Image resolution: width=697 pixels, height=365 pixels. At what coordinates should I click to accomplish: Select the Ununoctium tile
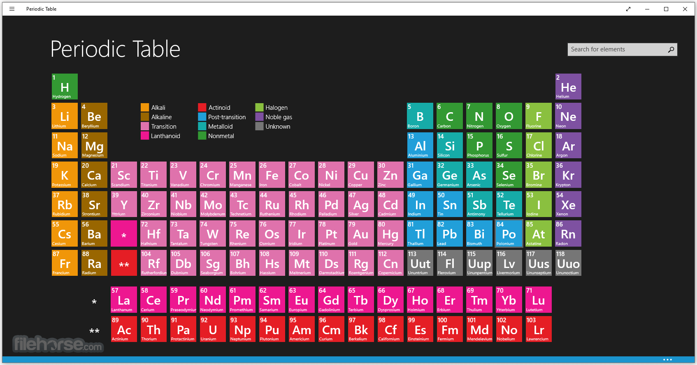pos(568,263)
